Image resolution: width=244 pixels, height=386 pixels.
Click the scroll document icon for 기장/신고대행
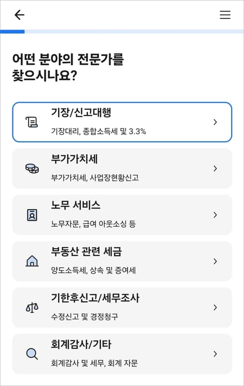(x=32, y=122)
